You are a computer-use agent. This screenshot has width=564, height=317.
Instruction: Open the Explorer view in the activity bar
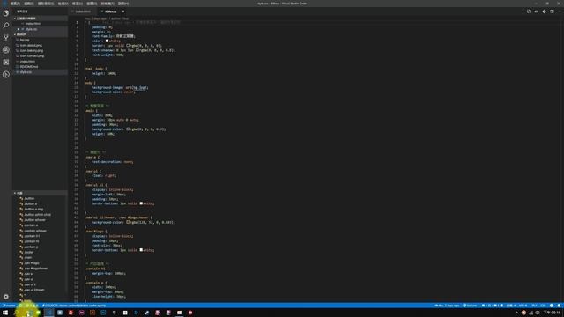tap(6, 13)
